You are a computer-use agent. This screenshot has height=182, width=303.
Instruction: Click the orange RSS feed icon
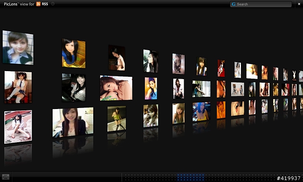[x=38, y=4]
